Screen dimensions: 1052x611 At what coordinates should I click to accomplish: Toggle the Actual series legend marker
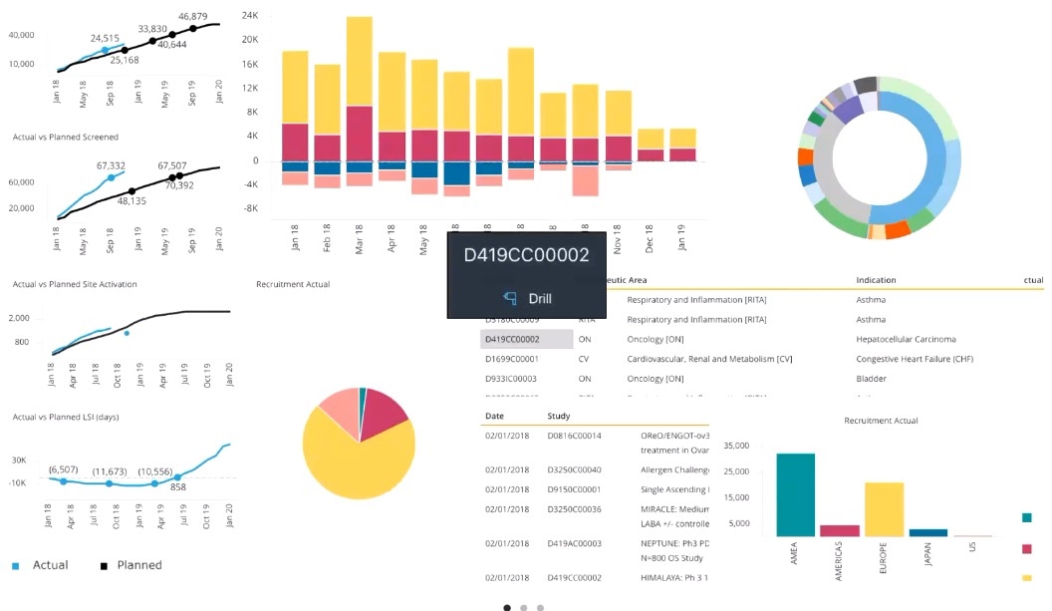[15, 566]
